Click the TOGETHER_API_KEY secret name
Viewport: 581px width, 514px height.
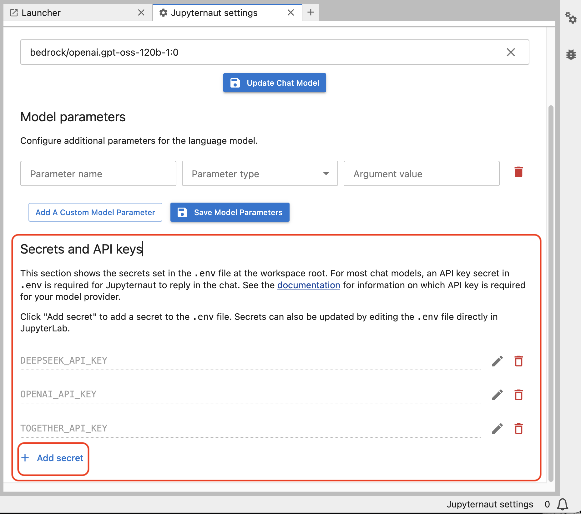[64, 428]
